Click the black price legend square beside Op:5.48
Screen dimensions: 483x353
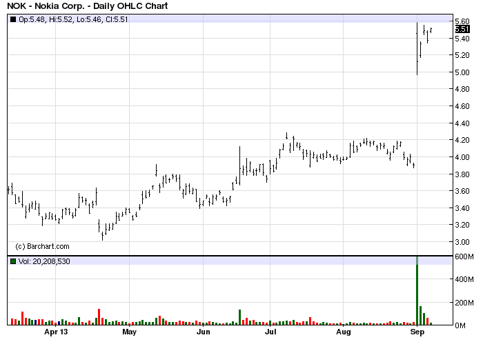tap(13, 19)
